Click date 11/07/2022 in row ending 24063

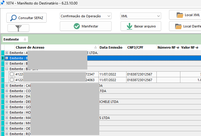[x=112, y=80]
